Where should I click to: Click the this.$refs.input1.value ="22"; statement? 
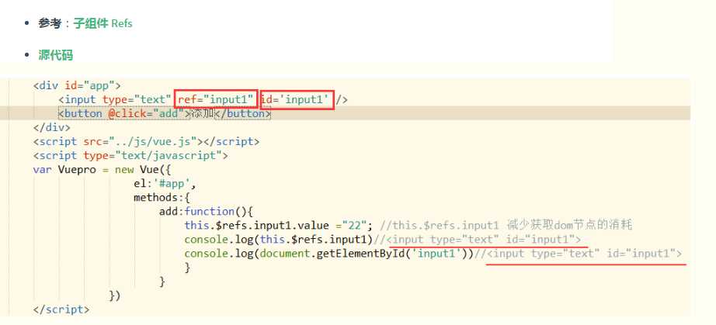(x=279, y=226)
